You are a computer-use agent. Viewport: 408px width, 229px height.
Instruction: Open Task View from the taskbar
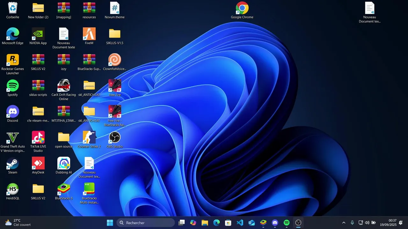(x=181, y=223)
